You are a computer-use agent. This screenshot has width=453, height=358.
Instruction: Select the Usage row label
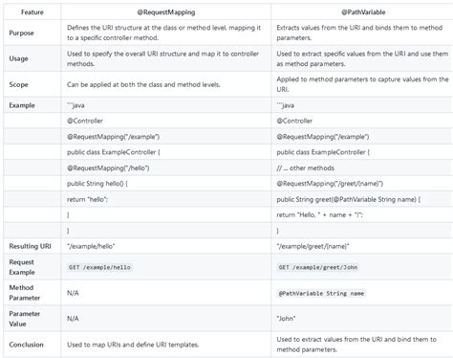pyautogui.click(x=18, y=58)
